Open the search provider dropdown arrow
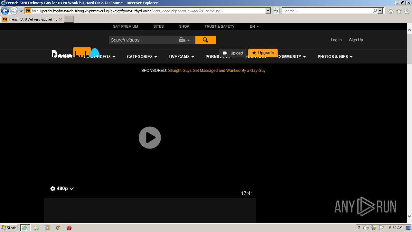The height and width of the screenshot is (232, 412). pyautogui.click(x=380, y=11)
